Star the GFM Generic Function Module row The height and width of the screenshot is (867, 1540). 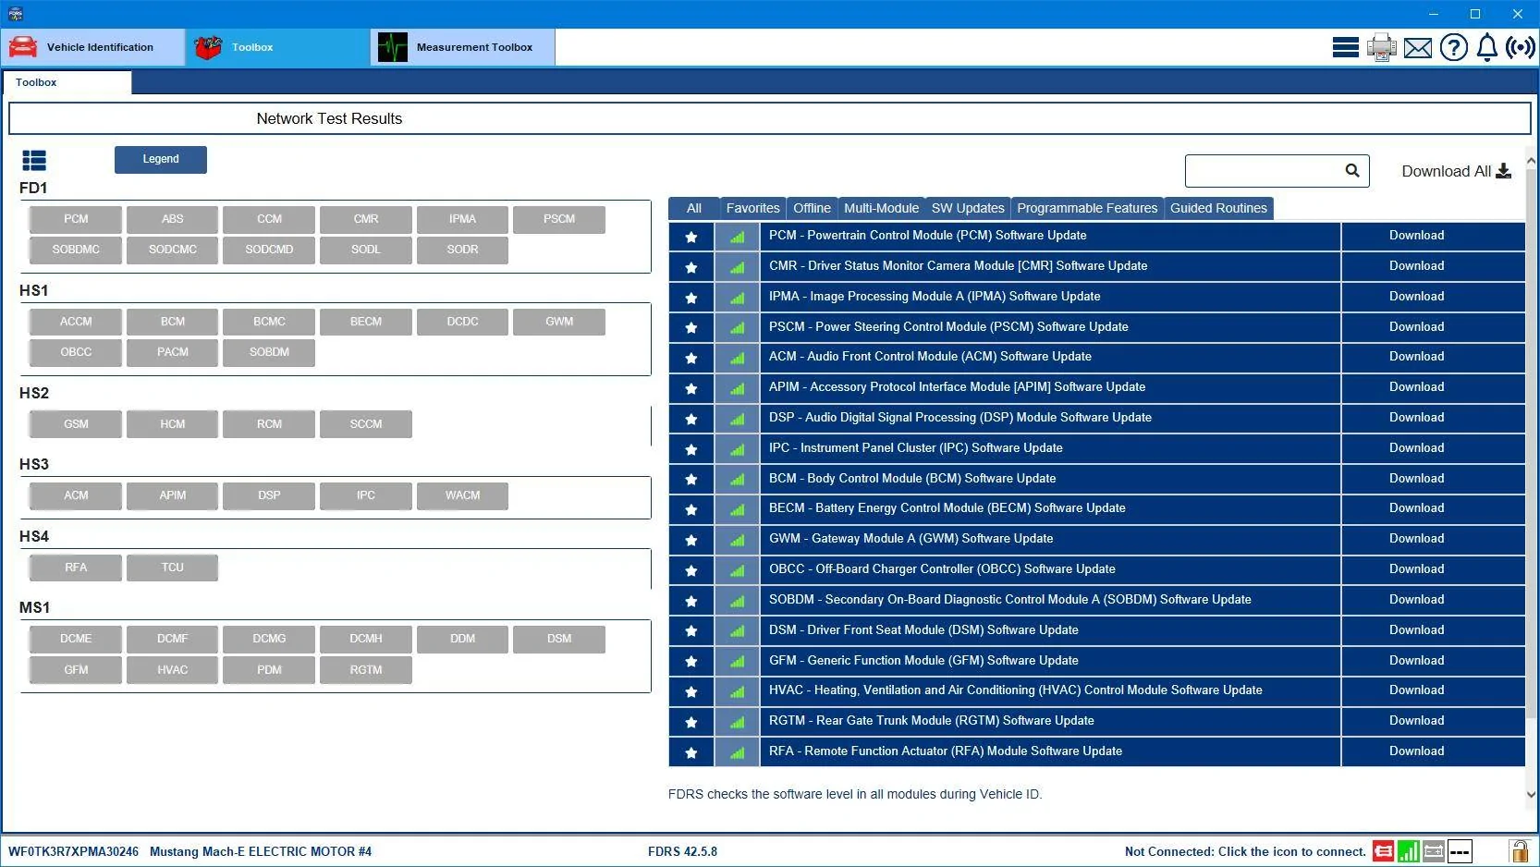pos(691,662)
